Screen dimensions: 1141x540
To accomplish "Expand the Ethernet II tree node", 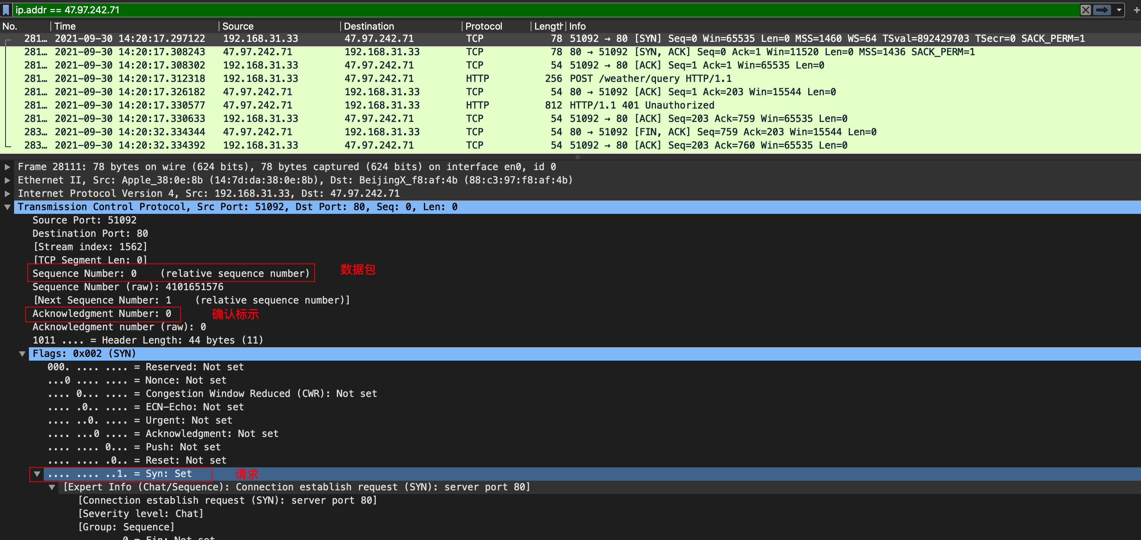I will click(x=7, y=180).
